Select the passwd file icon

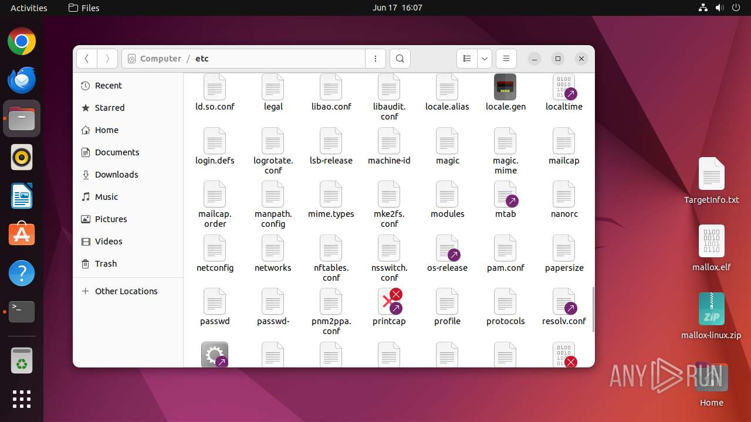[215, 301]
